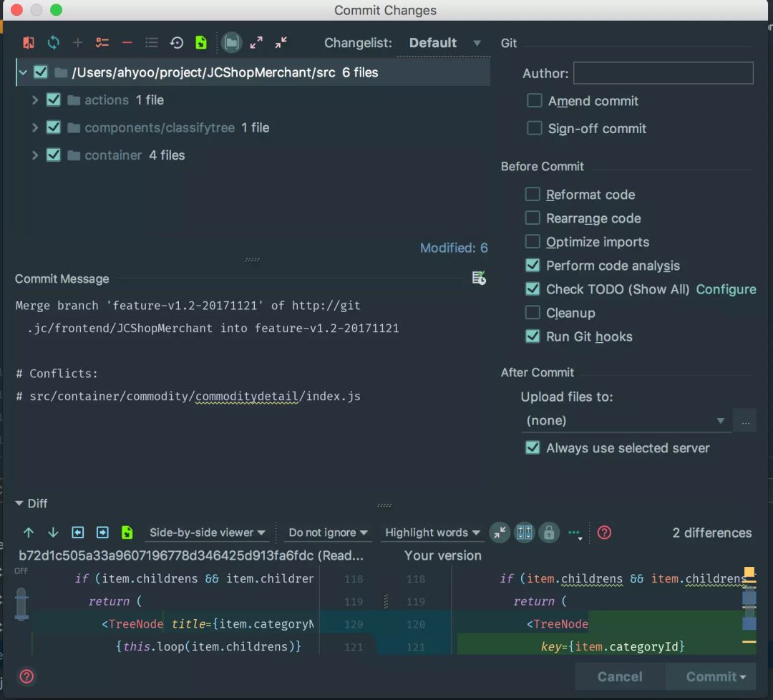773x700 pixels.
Task: Go to next difference arrow
Action: tap(53, 533)
